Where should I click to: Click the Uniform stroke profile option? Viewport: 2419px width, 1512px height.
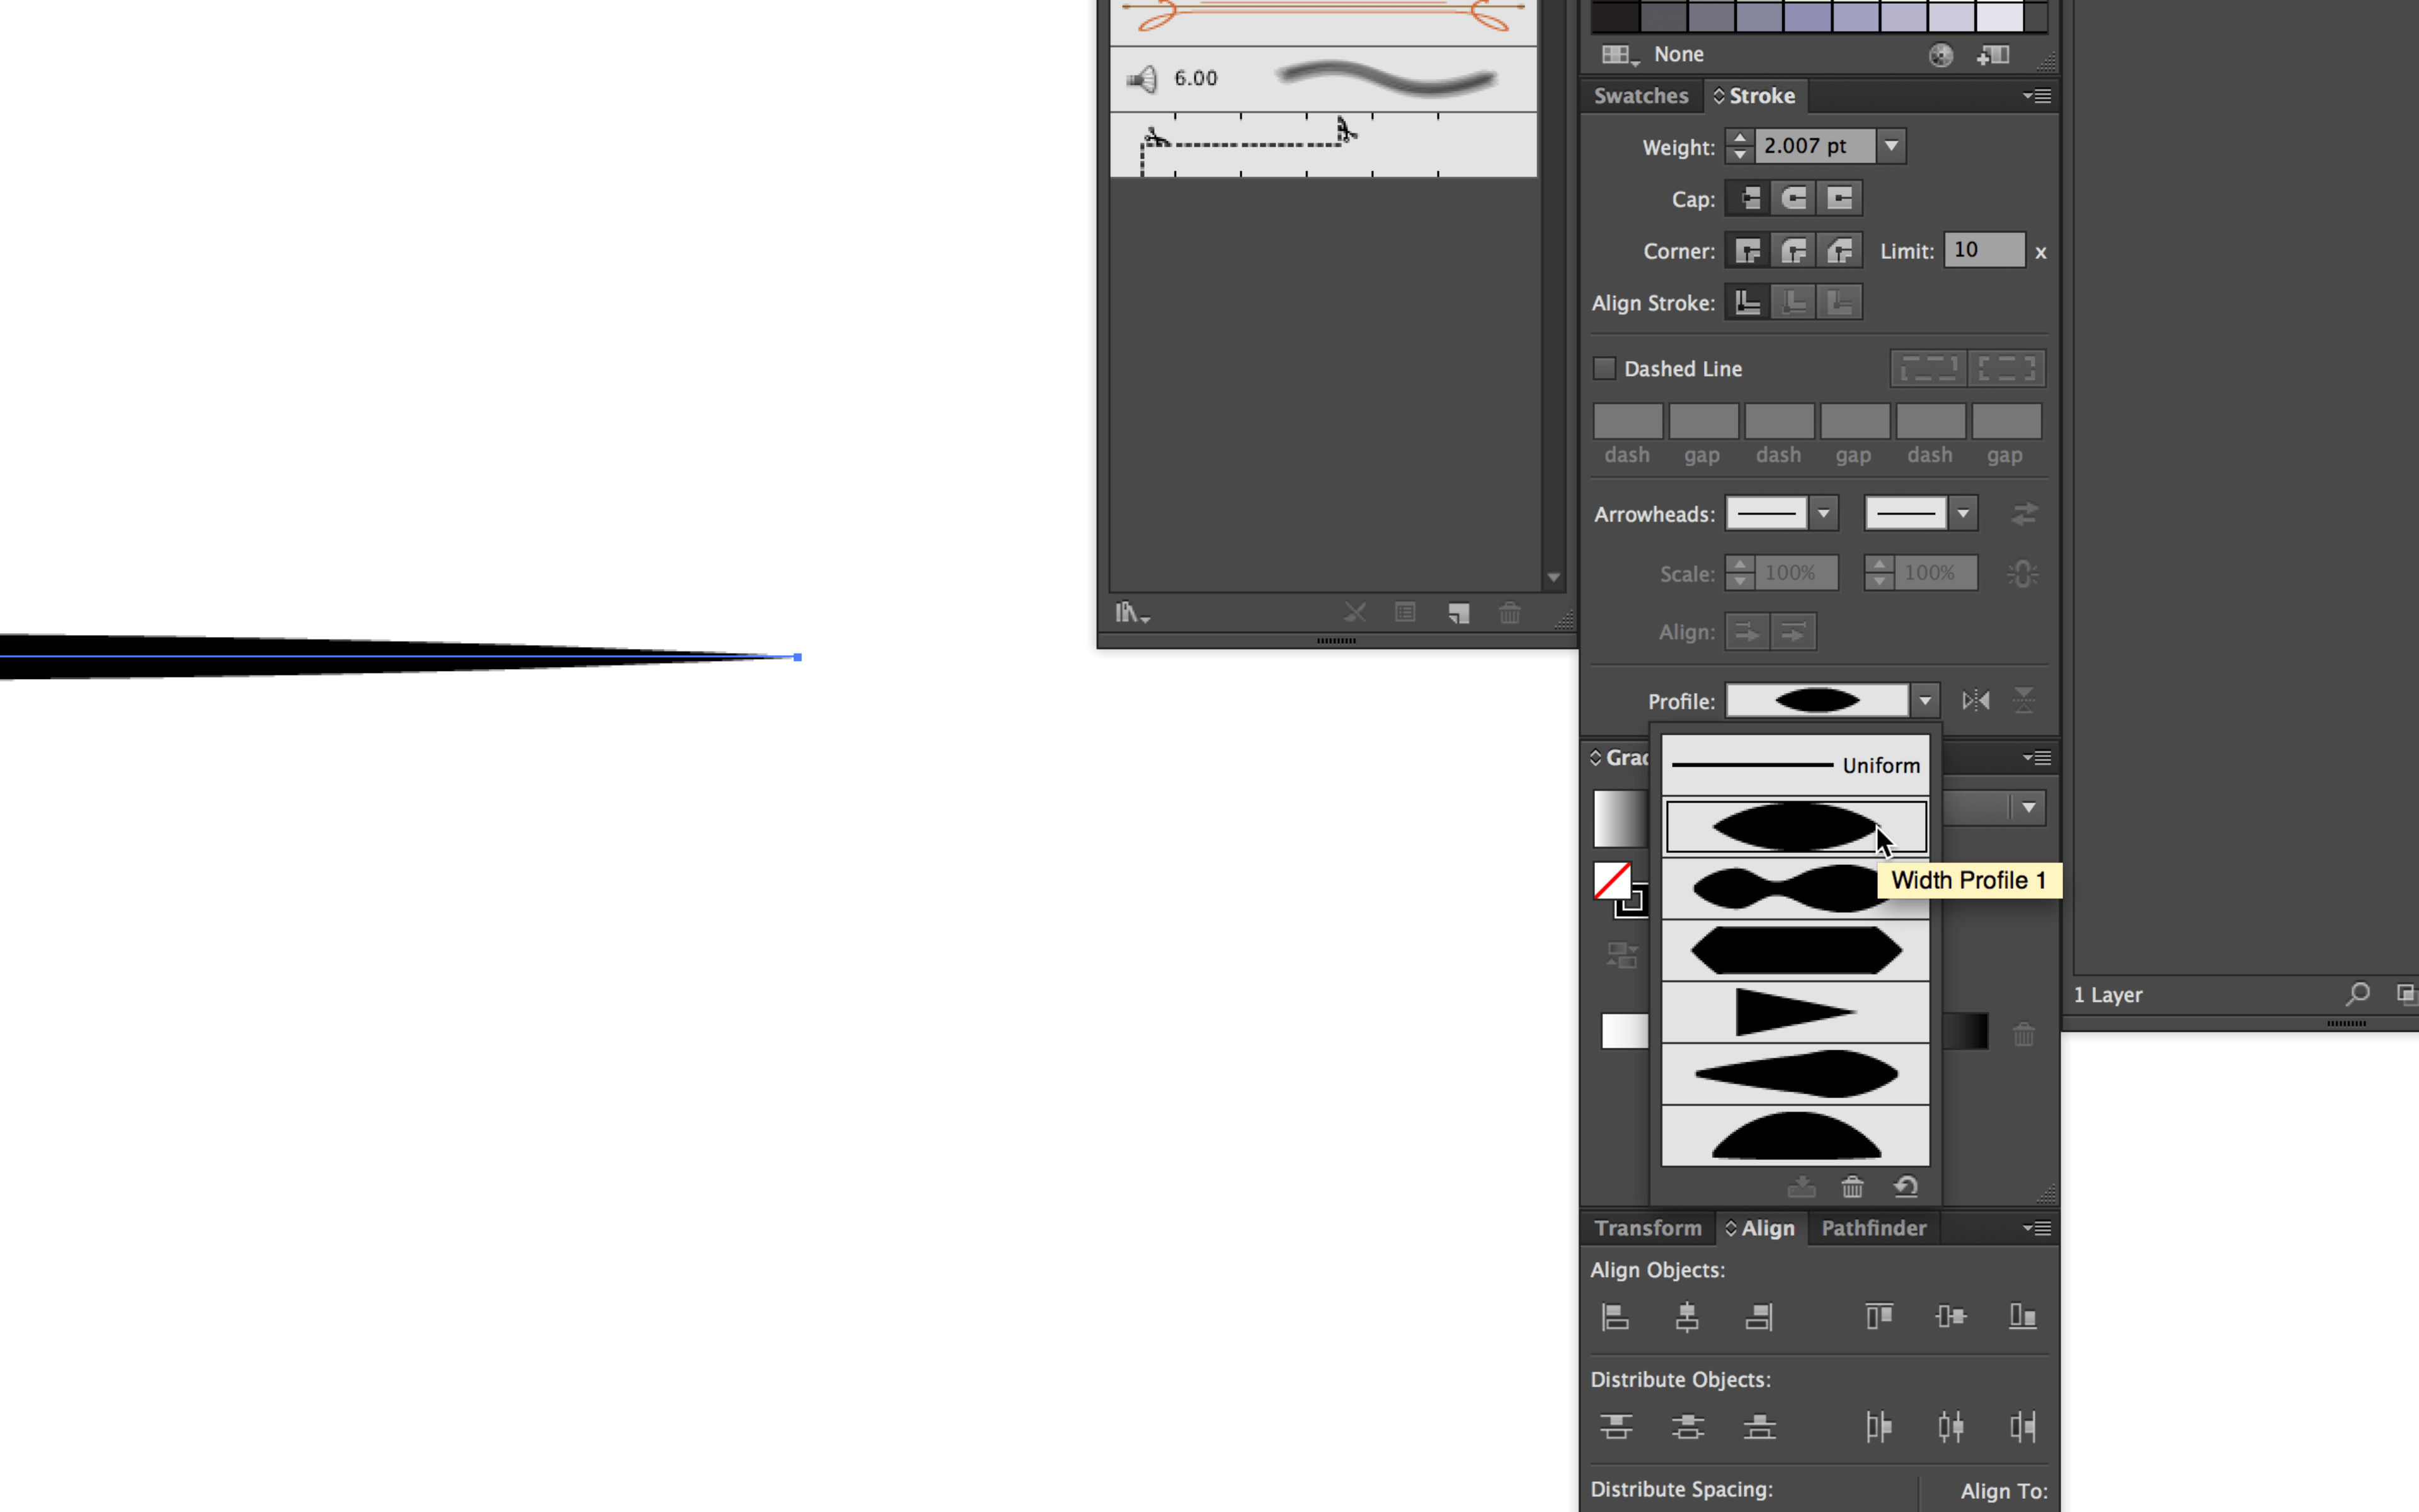coord(1795,763)
